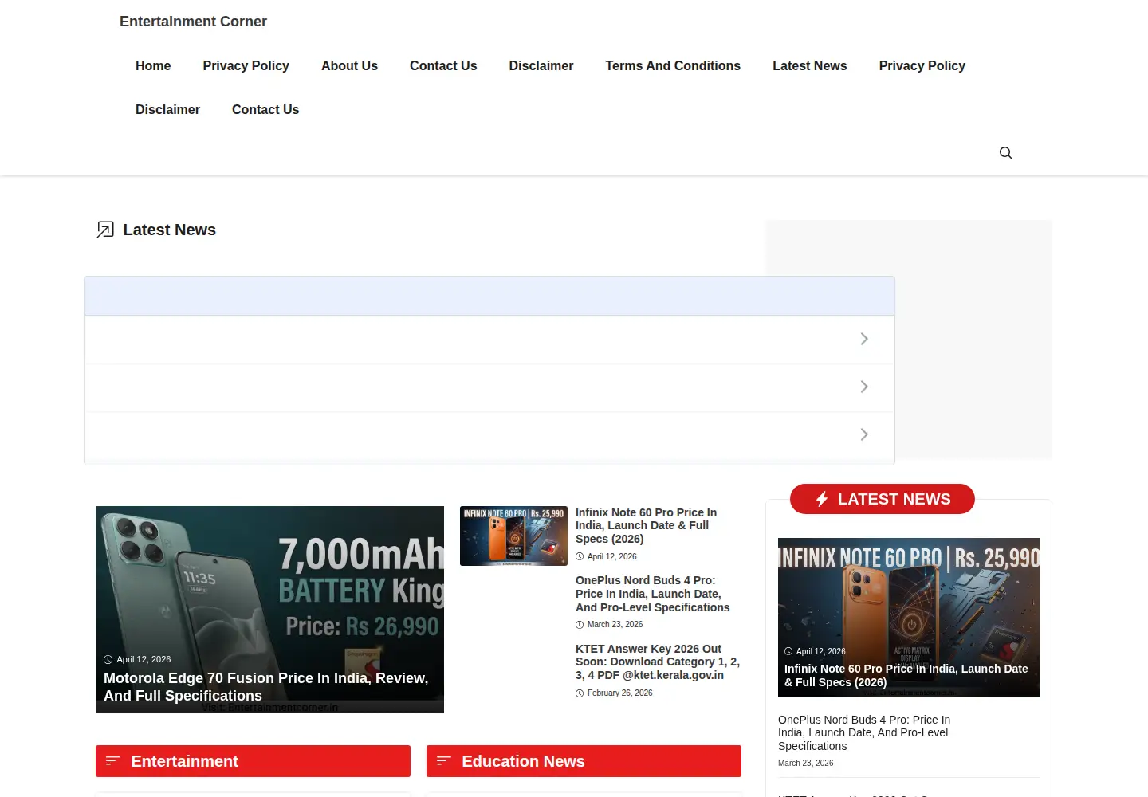Open the search magnifier icon

[1006, 153]
